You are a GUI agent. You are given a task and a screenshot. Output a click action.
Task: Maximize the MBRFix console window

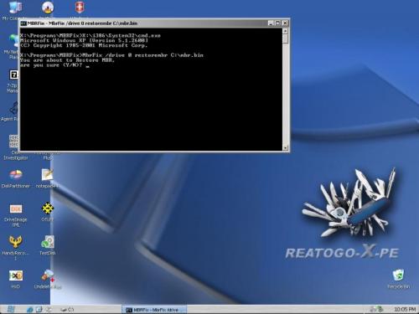tap(278, 23)
